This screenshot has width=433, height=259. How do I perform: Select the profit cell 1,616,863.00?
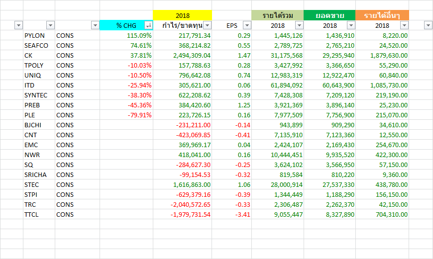point(183,184)
